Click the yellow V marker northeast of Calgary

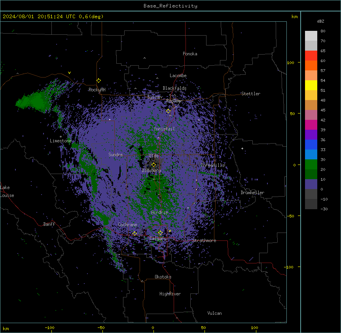[x=170, y=231]
